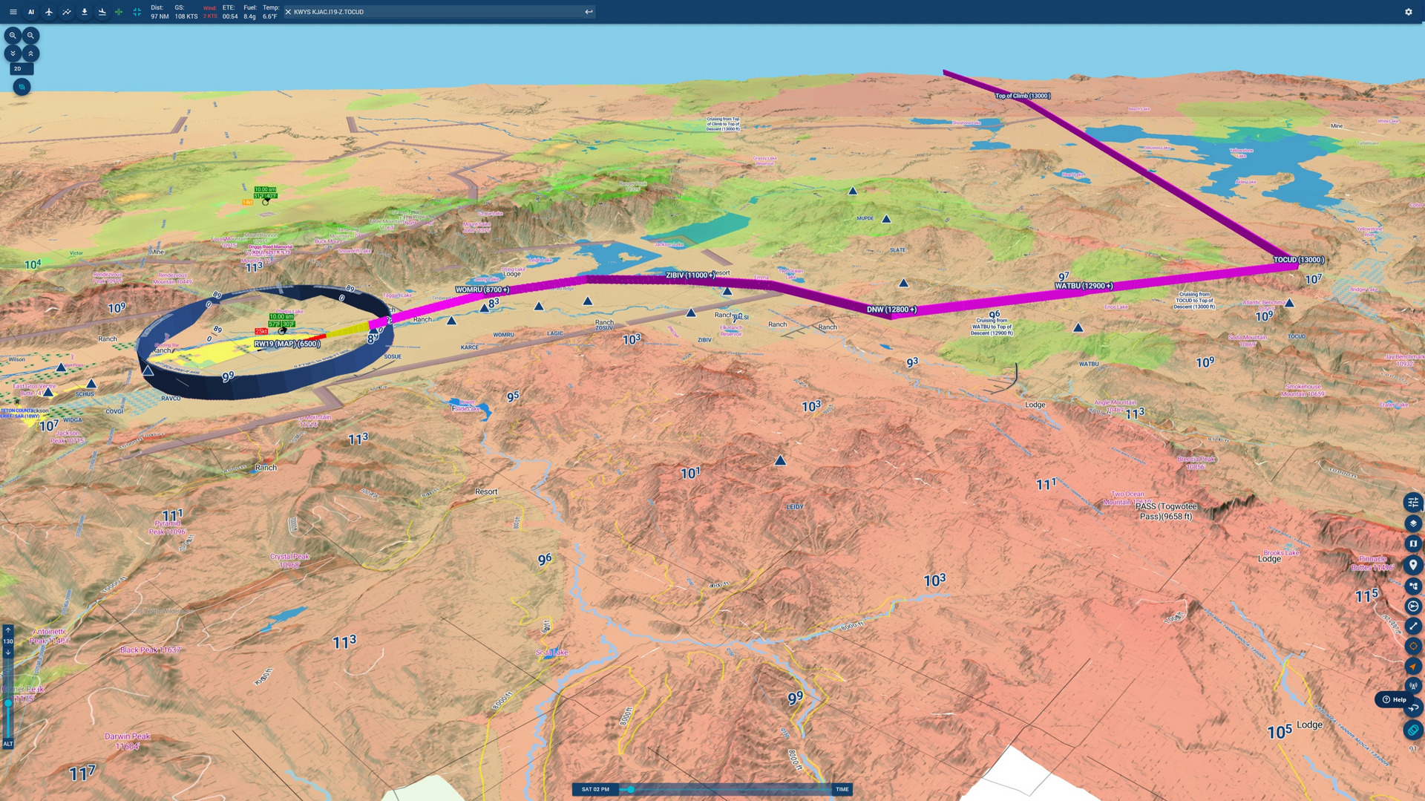
Task: Click the orange navigation arrow button
Action: coord(1412,666)
